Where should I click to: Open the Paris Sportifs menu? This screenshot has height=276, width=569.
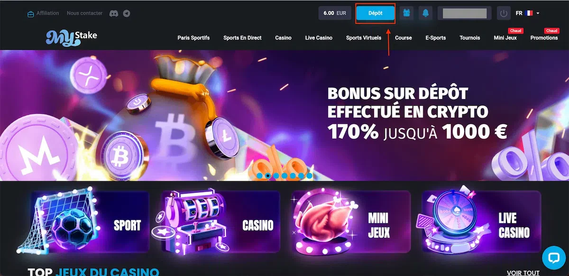click(193, 37)
